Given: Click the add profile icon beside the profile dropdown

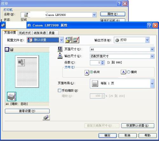Looking at the screenshot, I should click(x=68, y=40).
